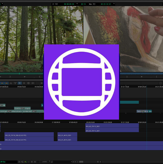Click the small dropdown arrow before scroll arrows

(x=71, y=162)
